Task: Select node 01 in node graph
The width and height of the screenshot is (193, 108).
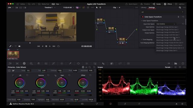Action: coord(100,21)
